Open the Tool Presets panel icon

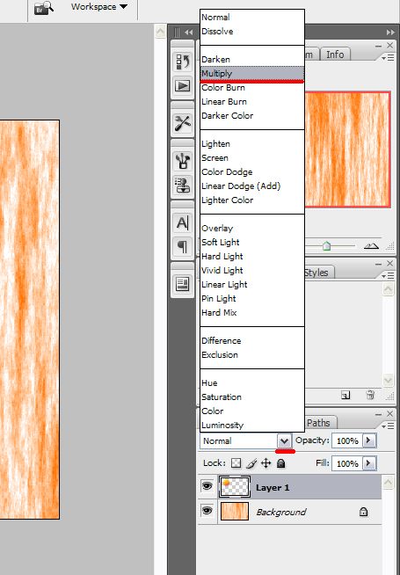click(183, 123)
